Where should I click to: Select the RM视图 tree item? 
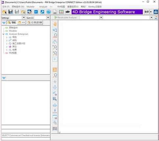pos(13,53)
